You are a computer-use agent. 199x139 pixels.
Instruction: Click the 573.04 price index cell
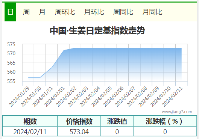pos(79,131)
